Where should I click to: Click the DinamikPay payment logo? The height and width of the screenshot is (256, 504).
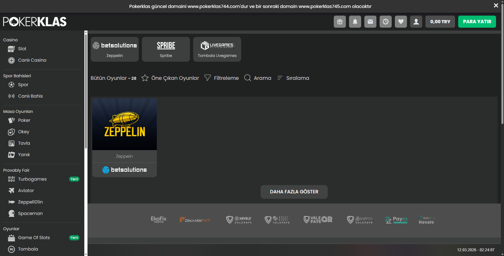point(195,220)
